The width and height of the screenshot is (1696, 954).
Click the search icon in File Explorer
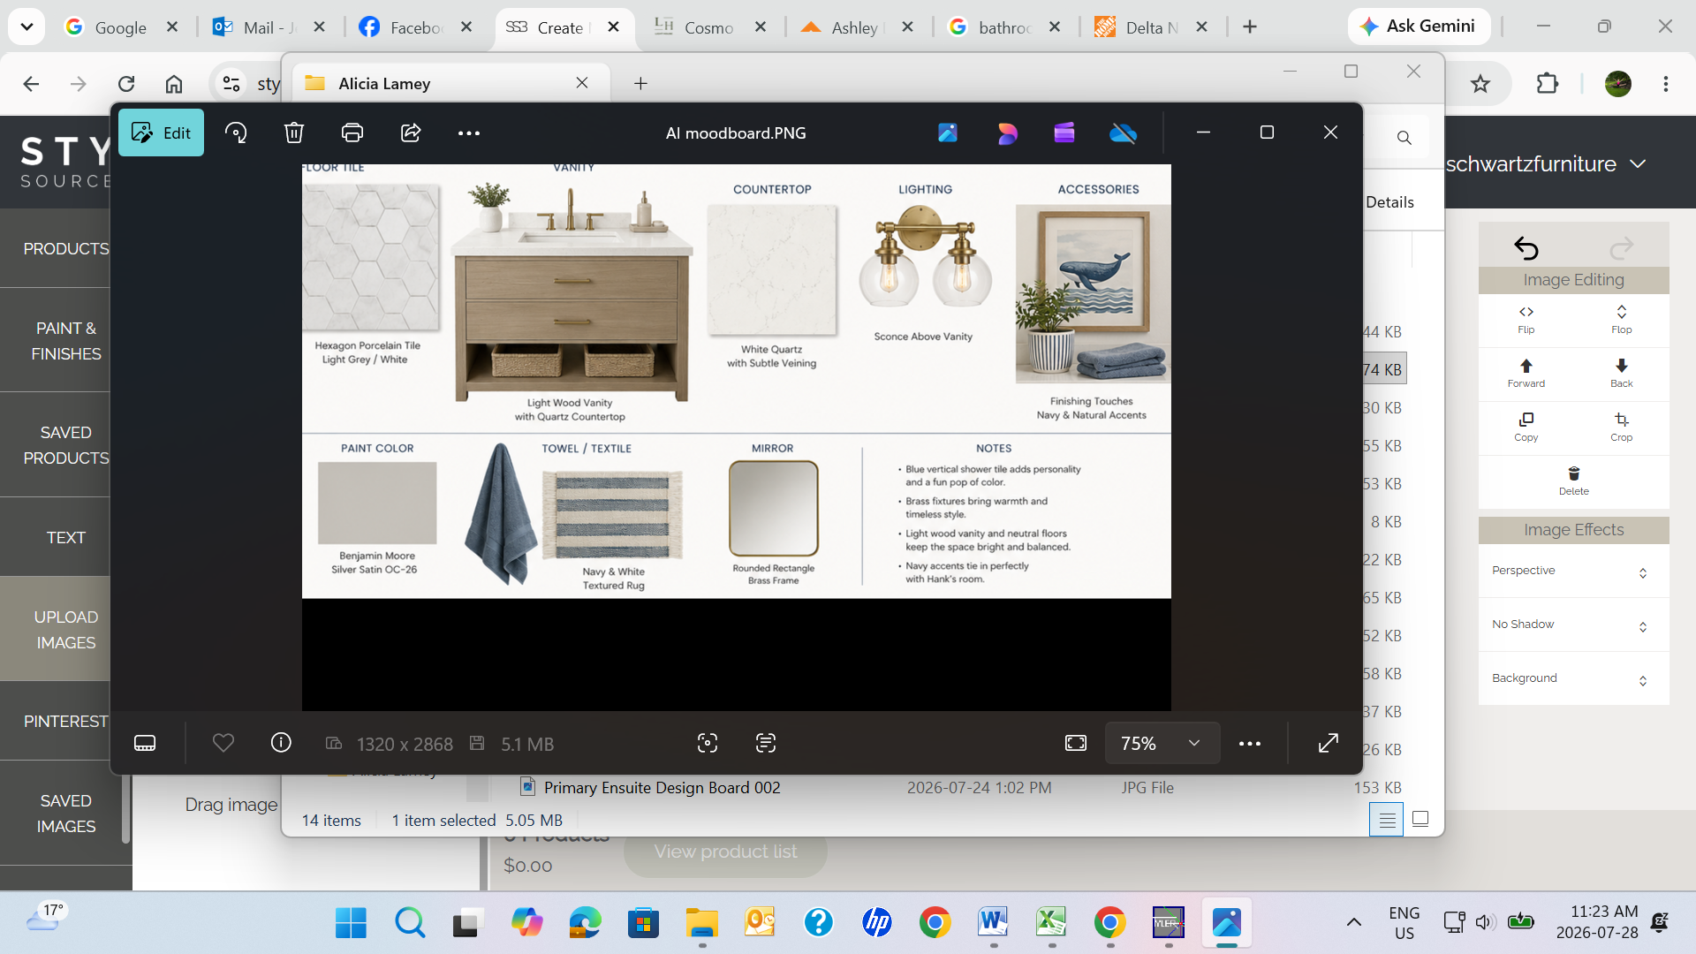(x=1404, y=138)
